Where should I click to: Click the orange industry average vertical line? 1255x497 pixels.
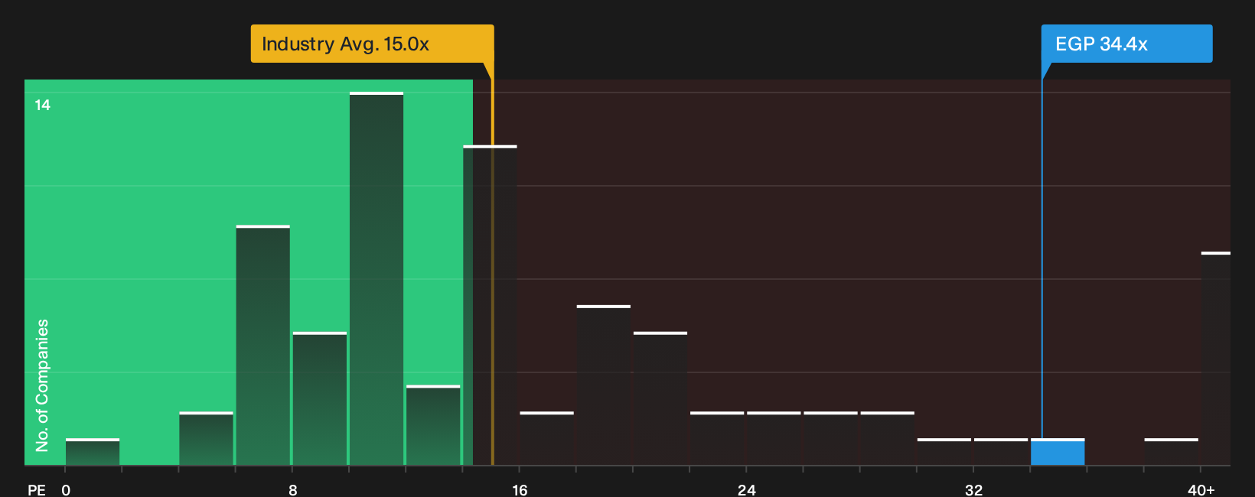(492, 264)
